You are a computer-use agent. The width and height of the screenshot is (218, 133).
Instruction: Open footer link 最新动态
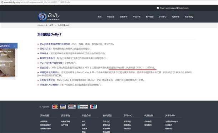click(169, 129)
